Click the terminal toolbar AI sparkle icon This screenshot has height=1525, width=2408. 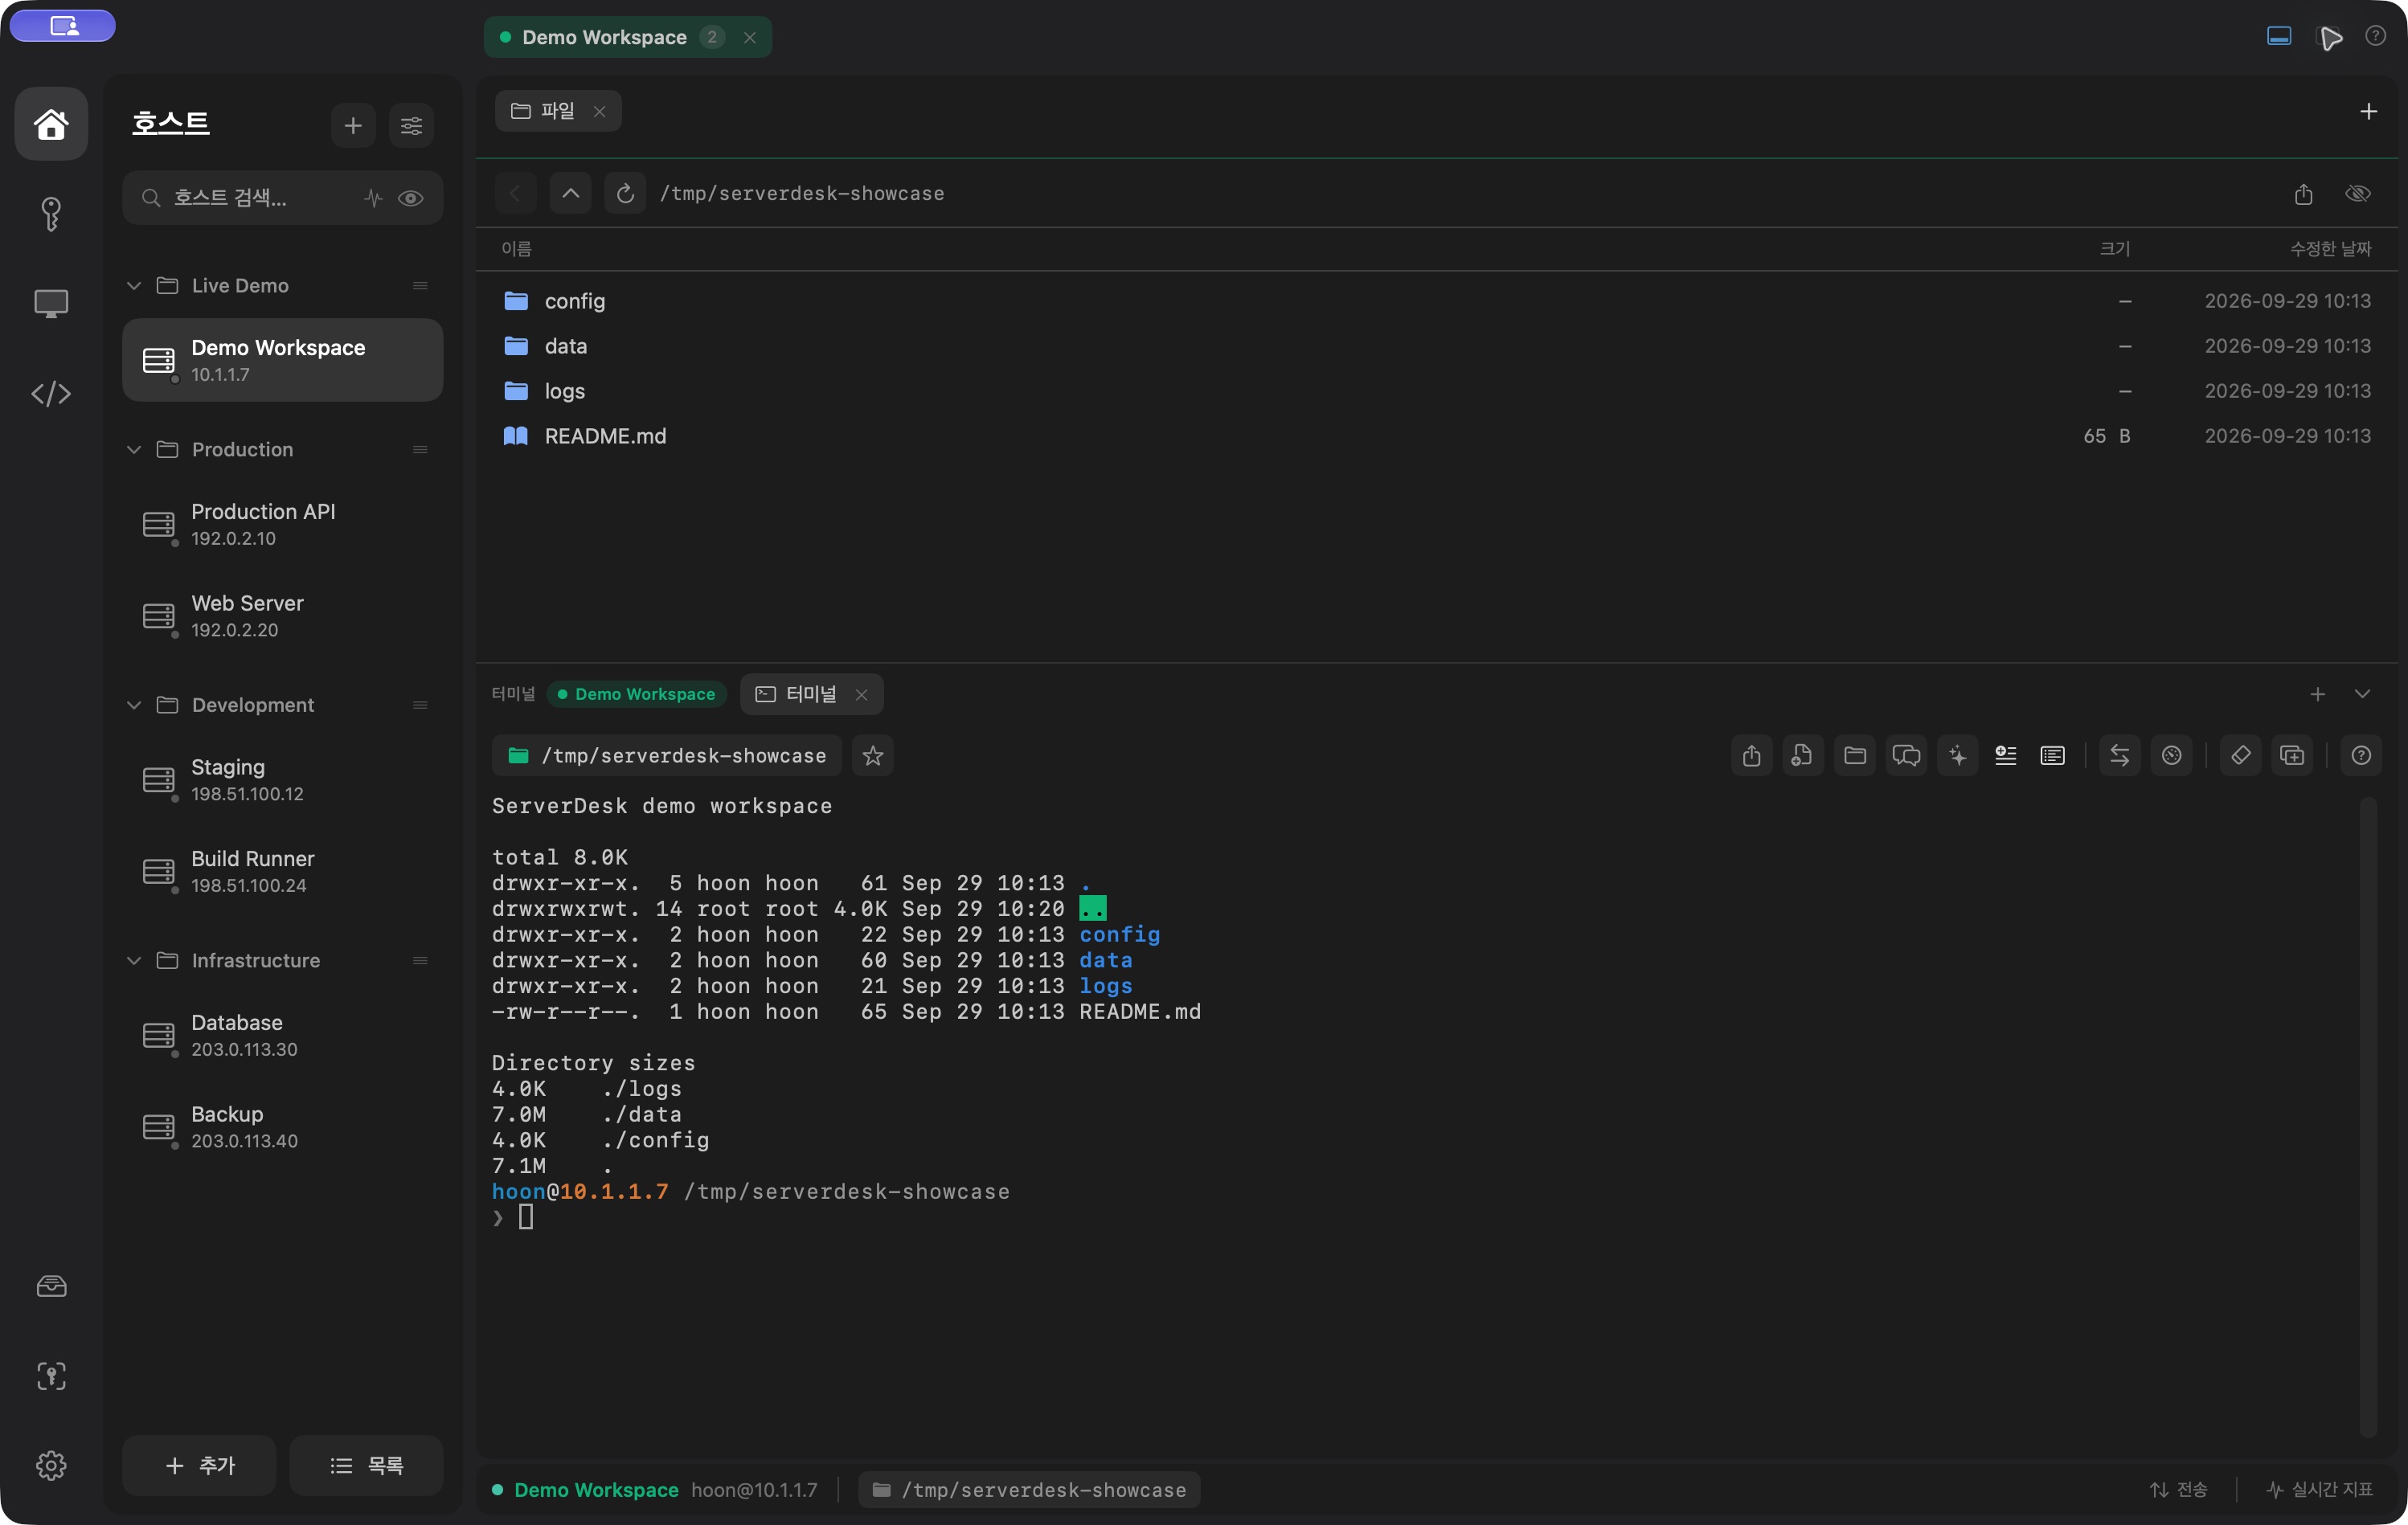click(x=1958, y=756)
